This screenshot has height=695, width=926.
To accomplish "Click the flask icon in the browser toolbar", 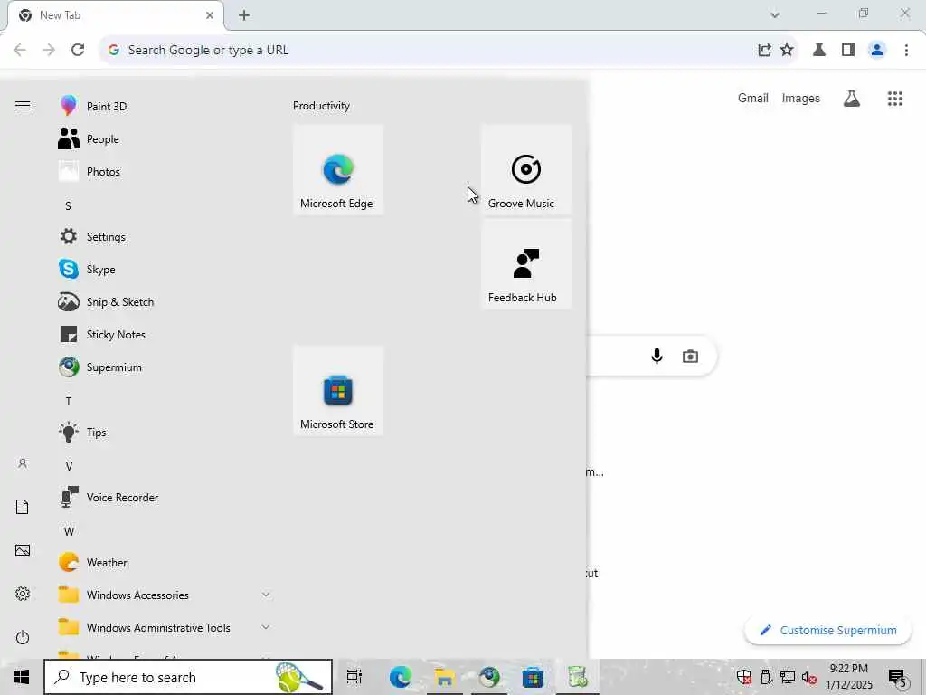I will click(x=819, y=50).
